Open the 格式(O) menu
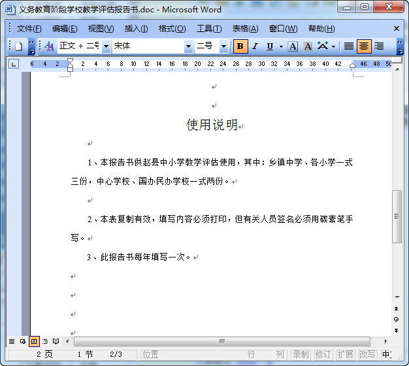409x366 pixels. (x=172, y=29)
